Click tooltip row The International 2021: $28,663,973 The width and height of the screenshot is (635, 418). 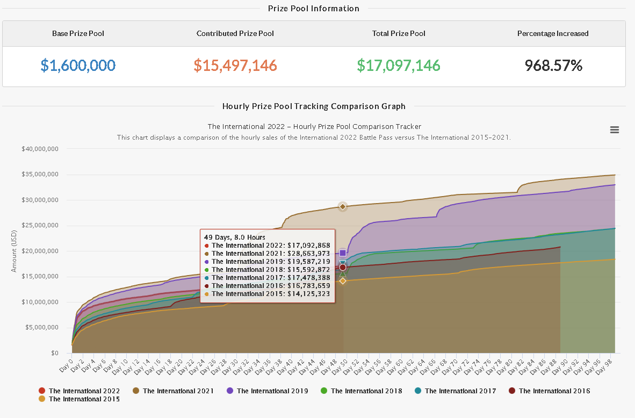(268, 254)
